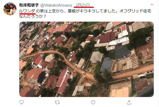Visit profile via display name 有澤和歌子
This screenshot has width=159, height=107.
coord(29,5)
